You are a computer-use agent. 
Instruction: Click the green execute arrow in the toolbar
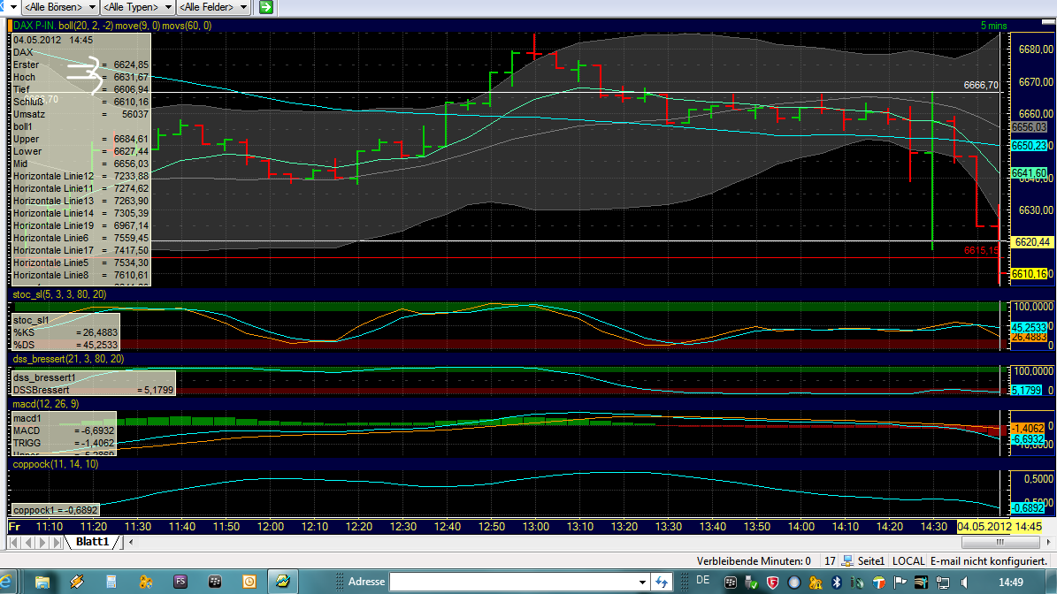point(264,7)
